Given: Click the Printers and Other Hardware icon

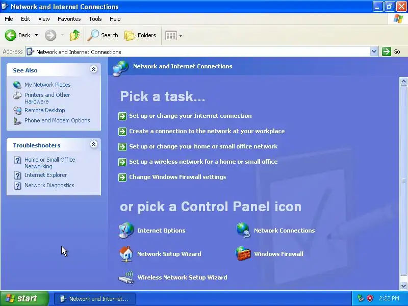Looking at the screenshot, I should [17, 95].
